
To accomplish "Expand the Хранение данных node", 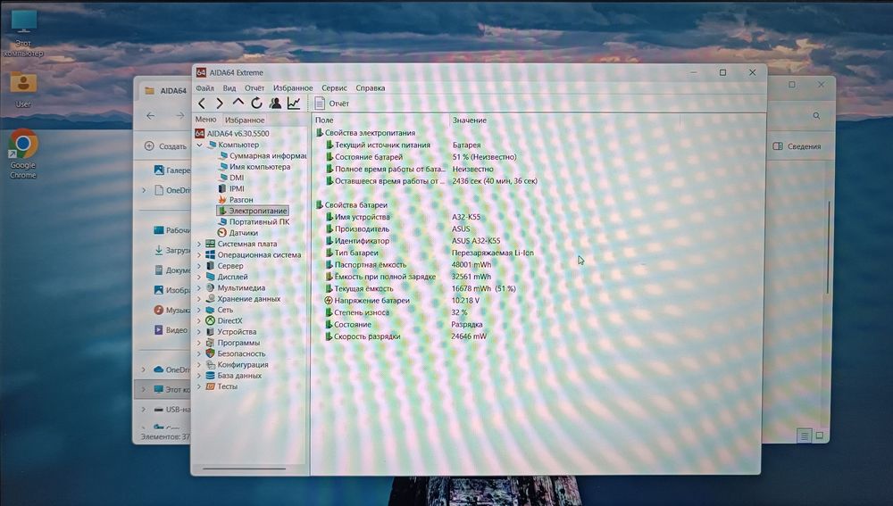I will pyautogui.click(x=199, y=299).
